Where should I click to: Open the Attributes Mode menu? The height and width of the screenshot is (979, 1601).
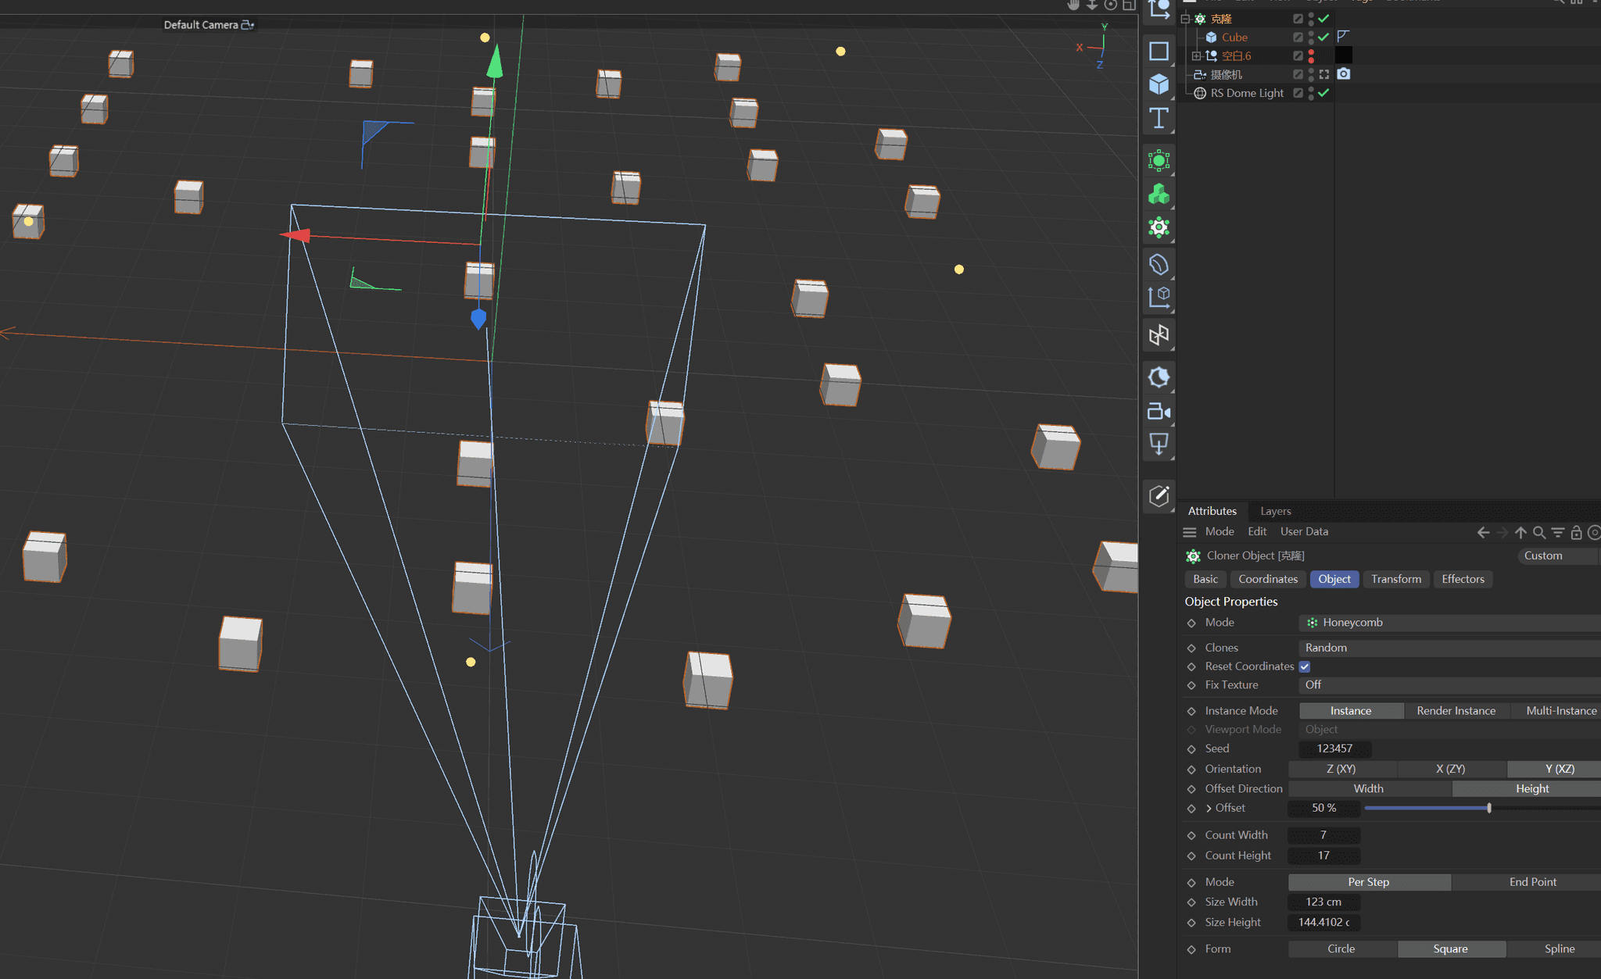coord(1220,531)
